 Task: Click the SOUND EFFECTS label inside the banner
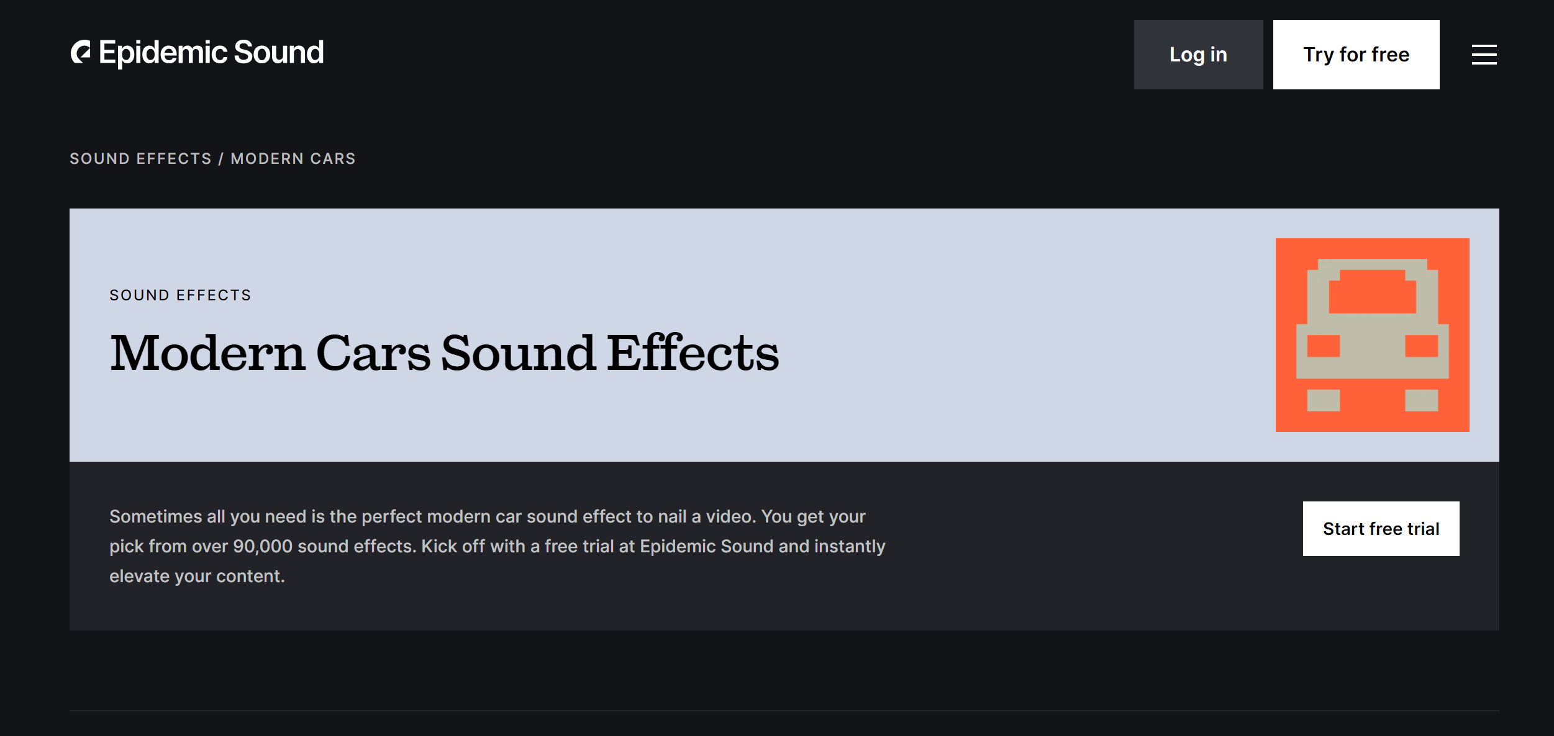point(181,295)
